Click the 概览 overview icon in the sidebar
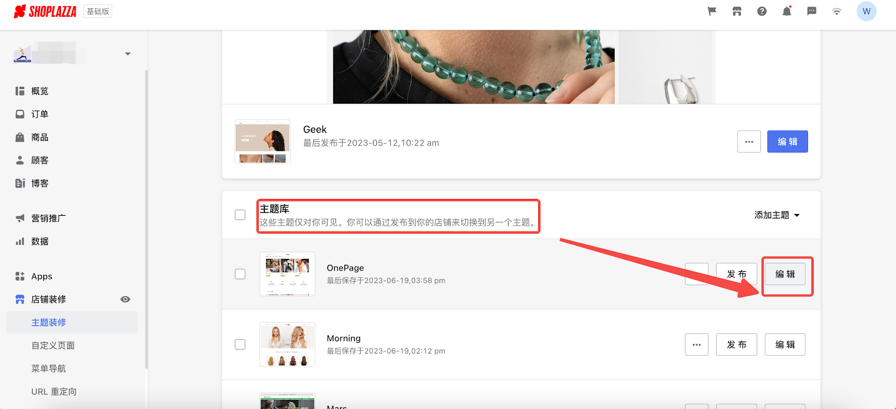Screen dimensions: 896x409 20,91
